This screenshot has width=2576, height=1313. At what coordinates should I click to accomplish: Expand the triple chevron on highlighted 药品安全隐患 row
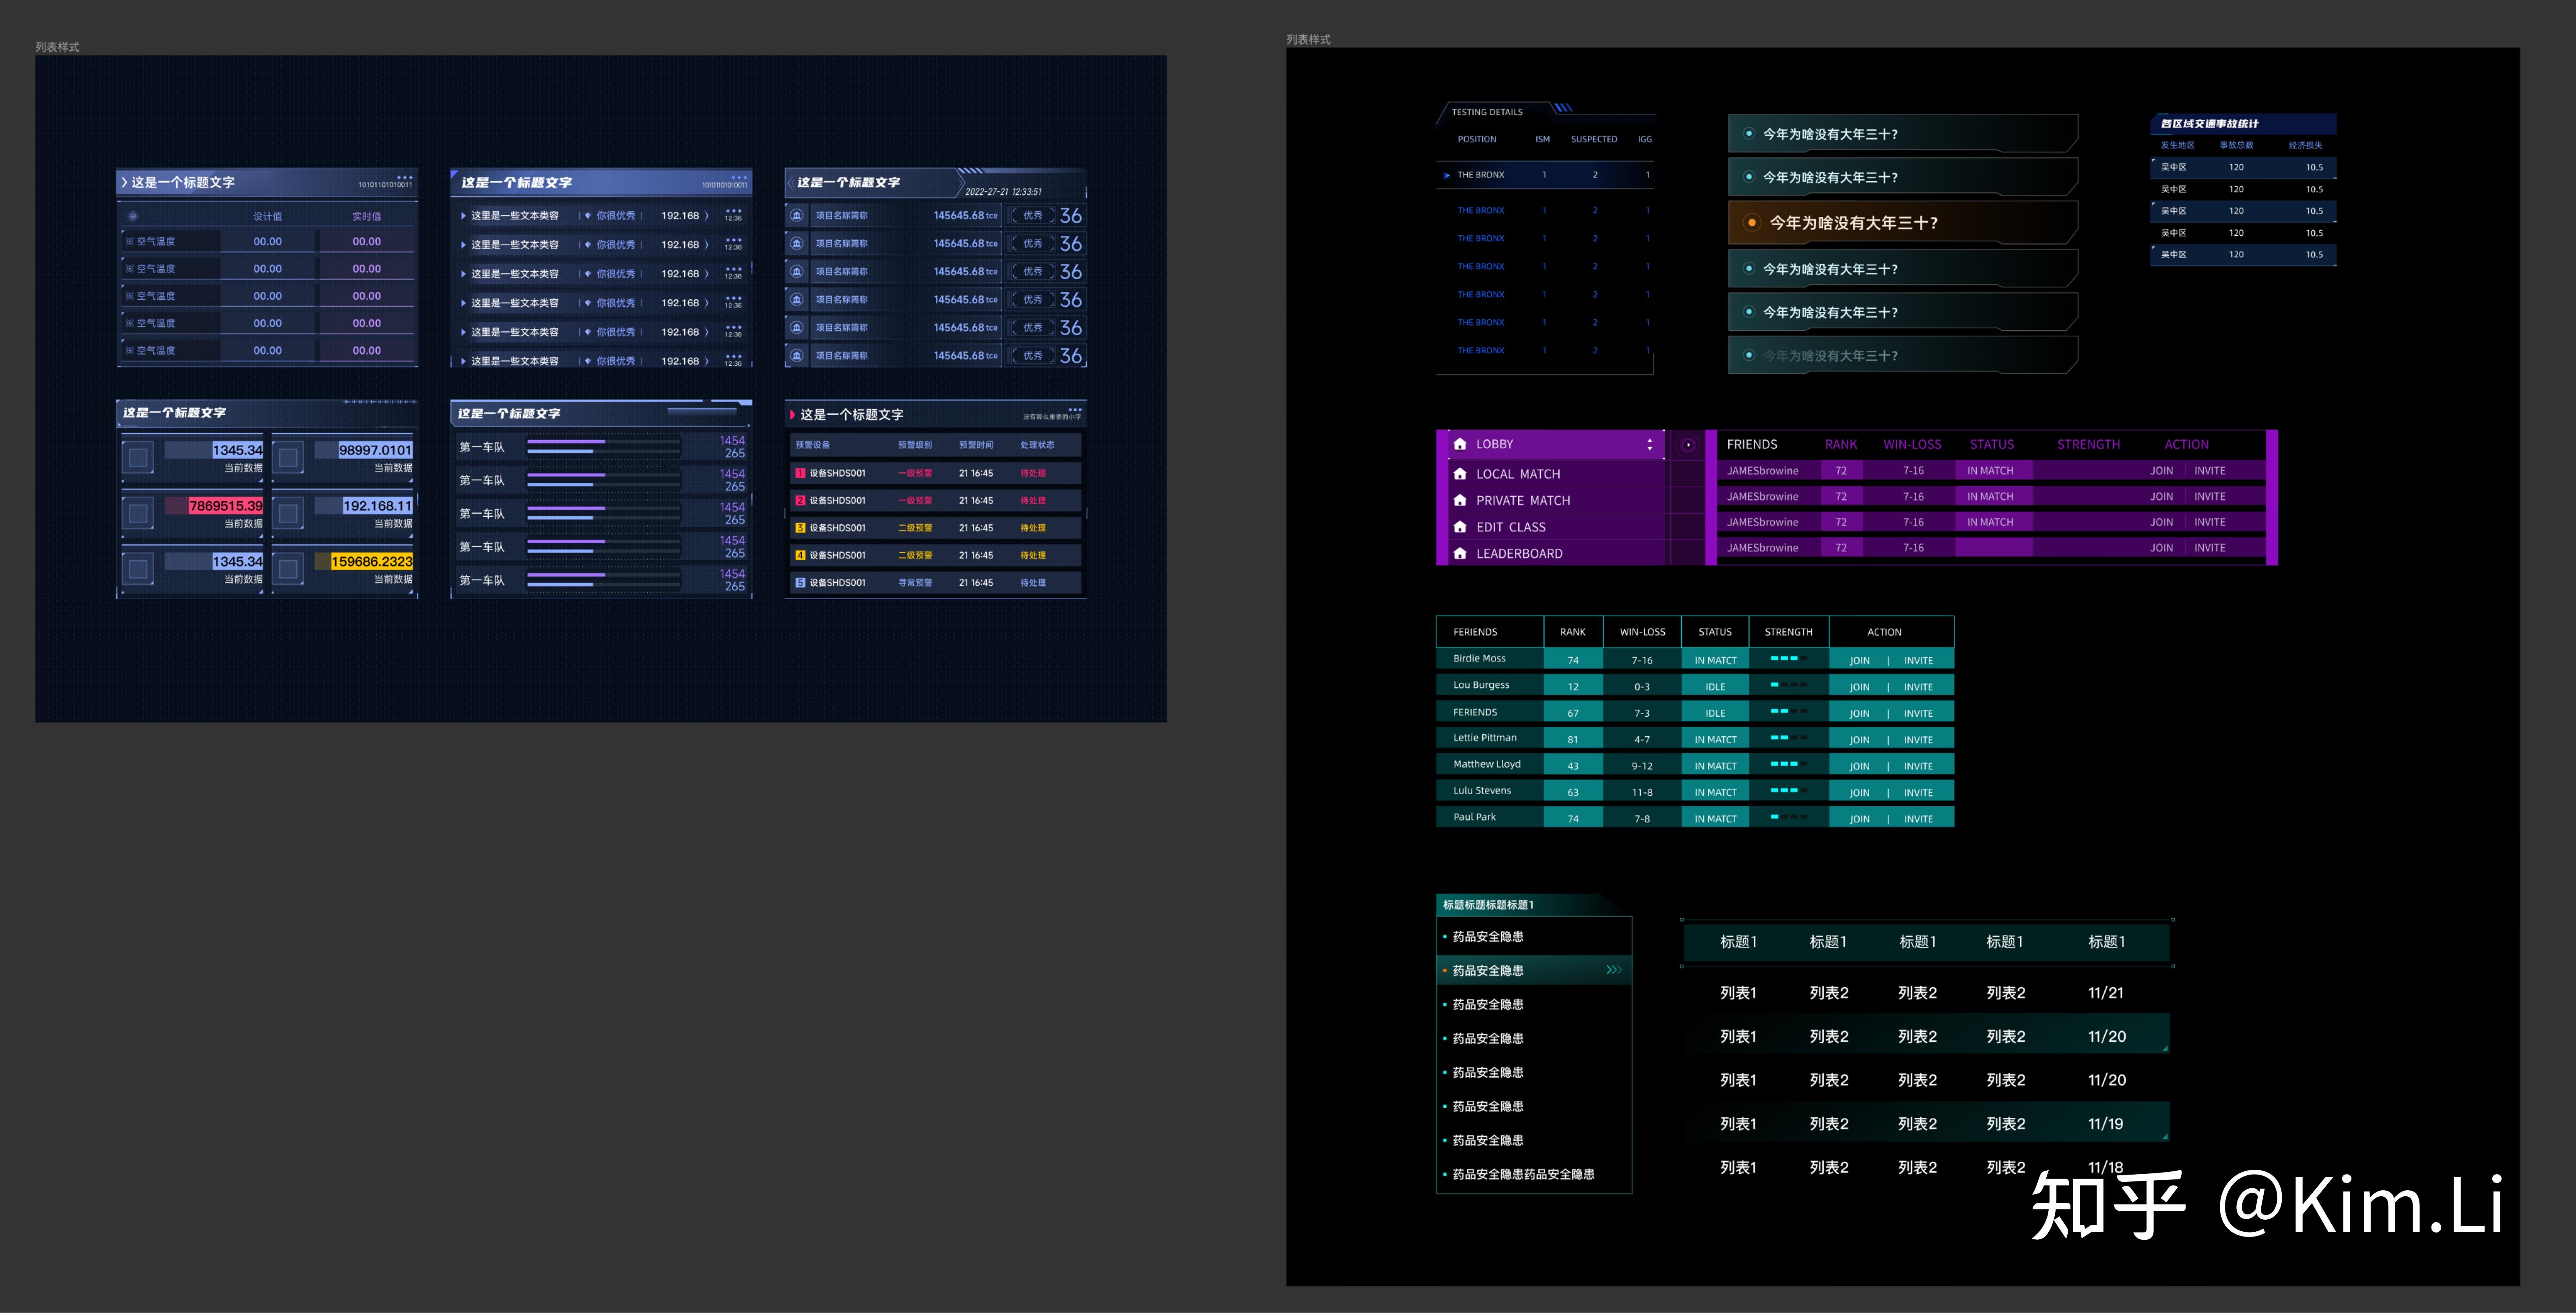click(x=1614, y=970)
